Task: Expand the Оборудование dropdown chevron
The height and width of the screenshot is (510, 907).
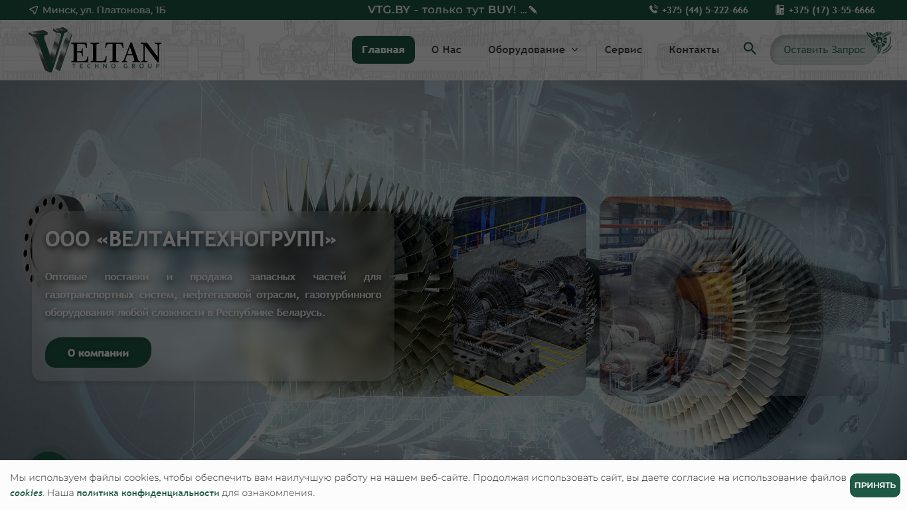Action: 575,50
